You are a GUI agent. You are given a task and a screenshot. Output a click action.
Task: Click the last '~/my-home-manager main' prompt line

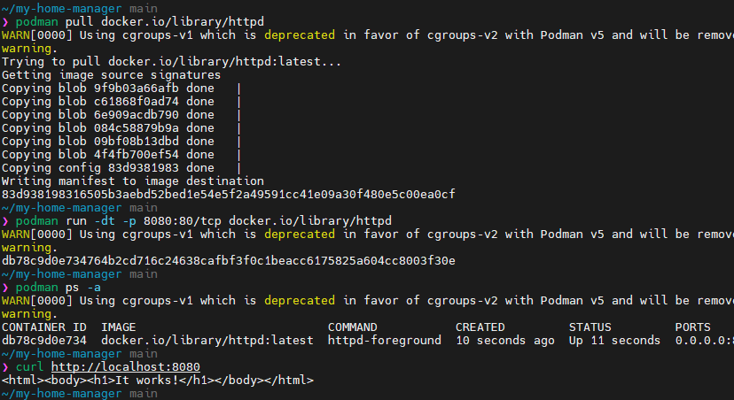(80, 394)
